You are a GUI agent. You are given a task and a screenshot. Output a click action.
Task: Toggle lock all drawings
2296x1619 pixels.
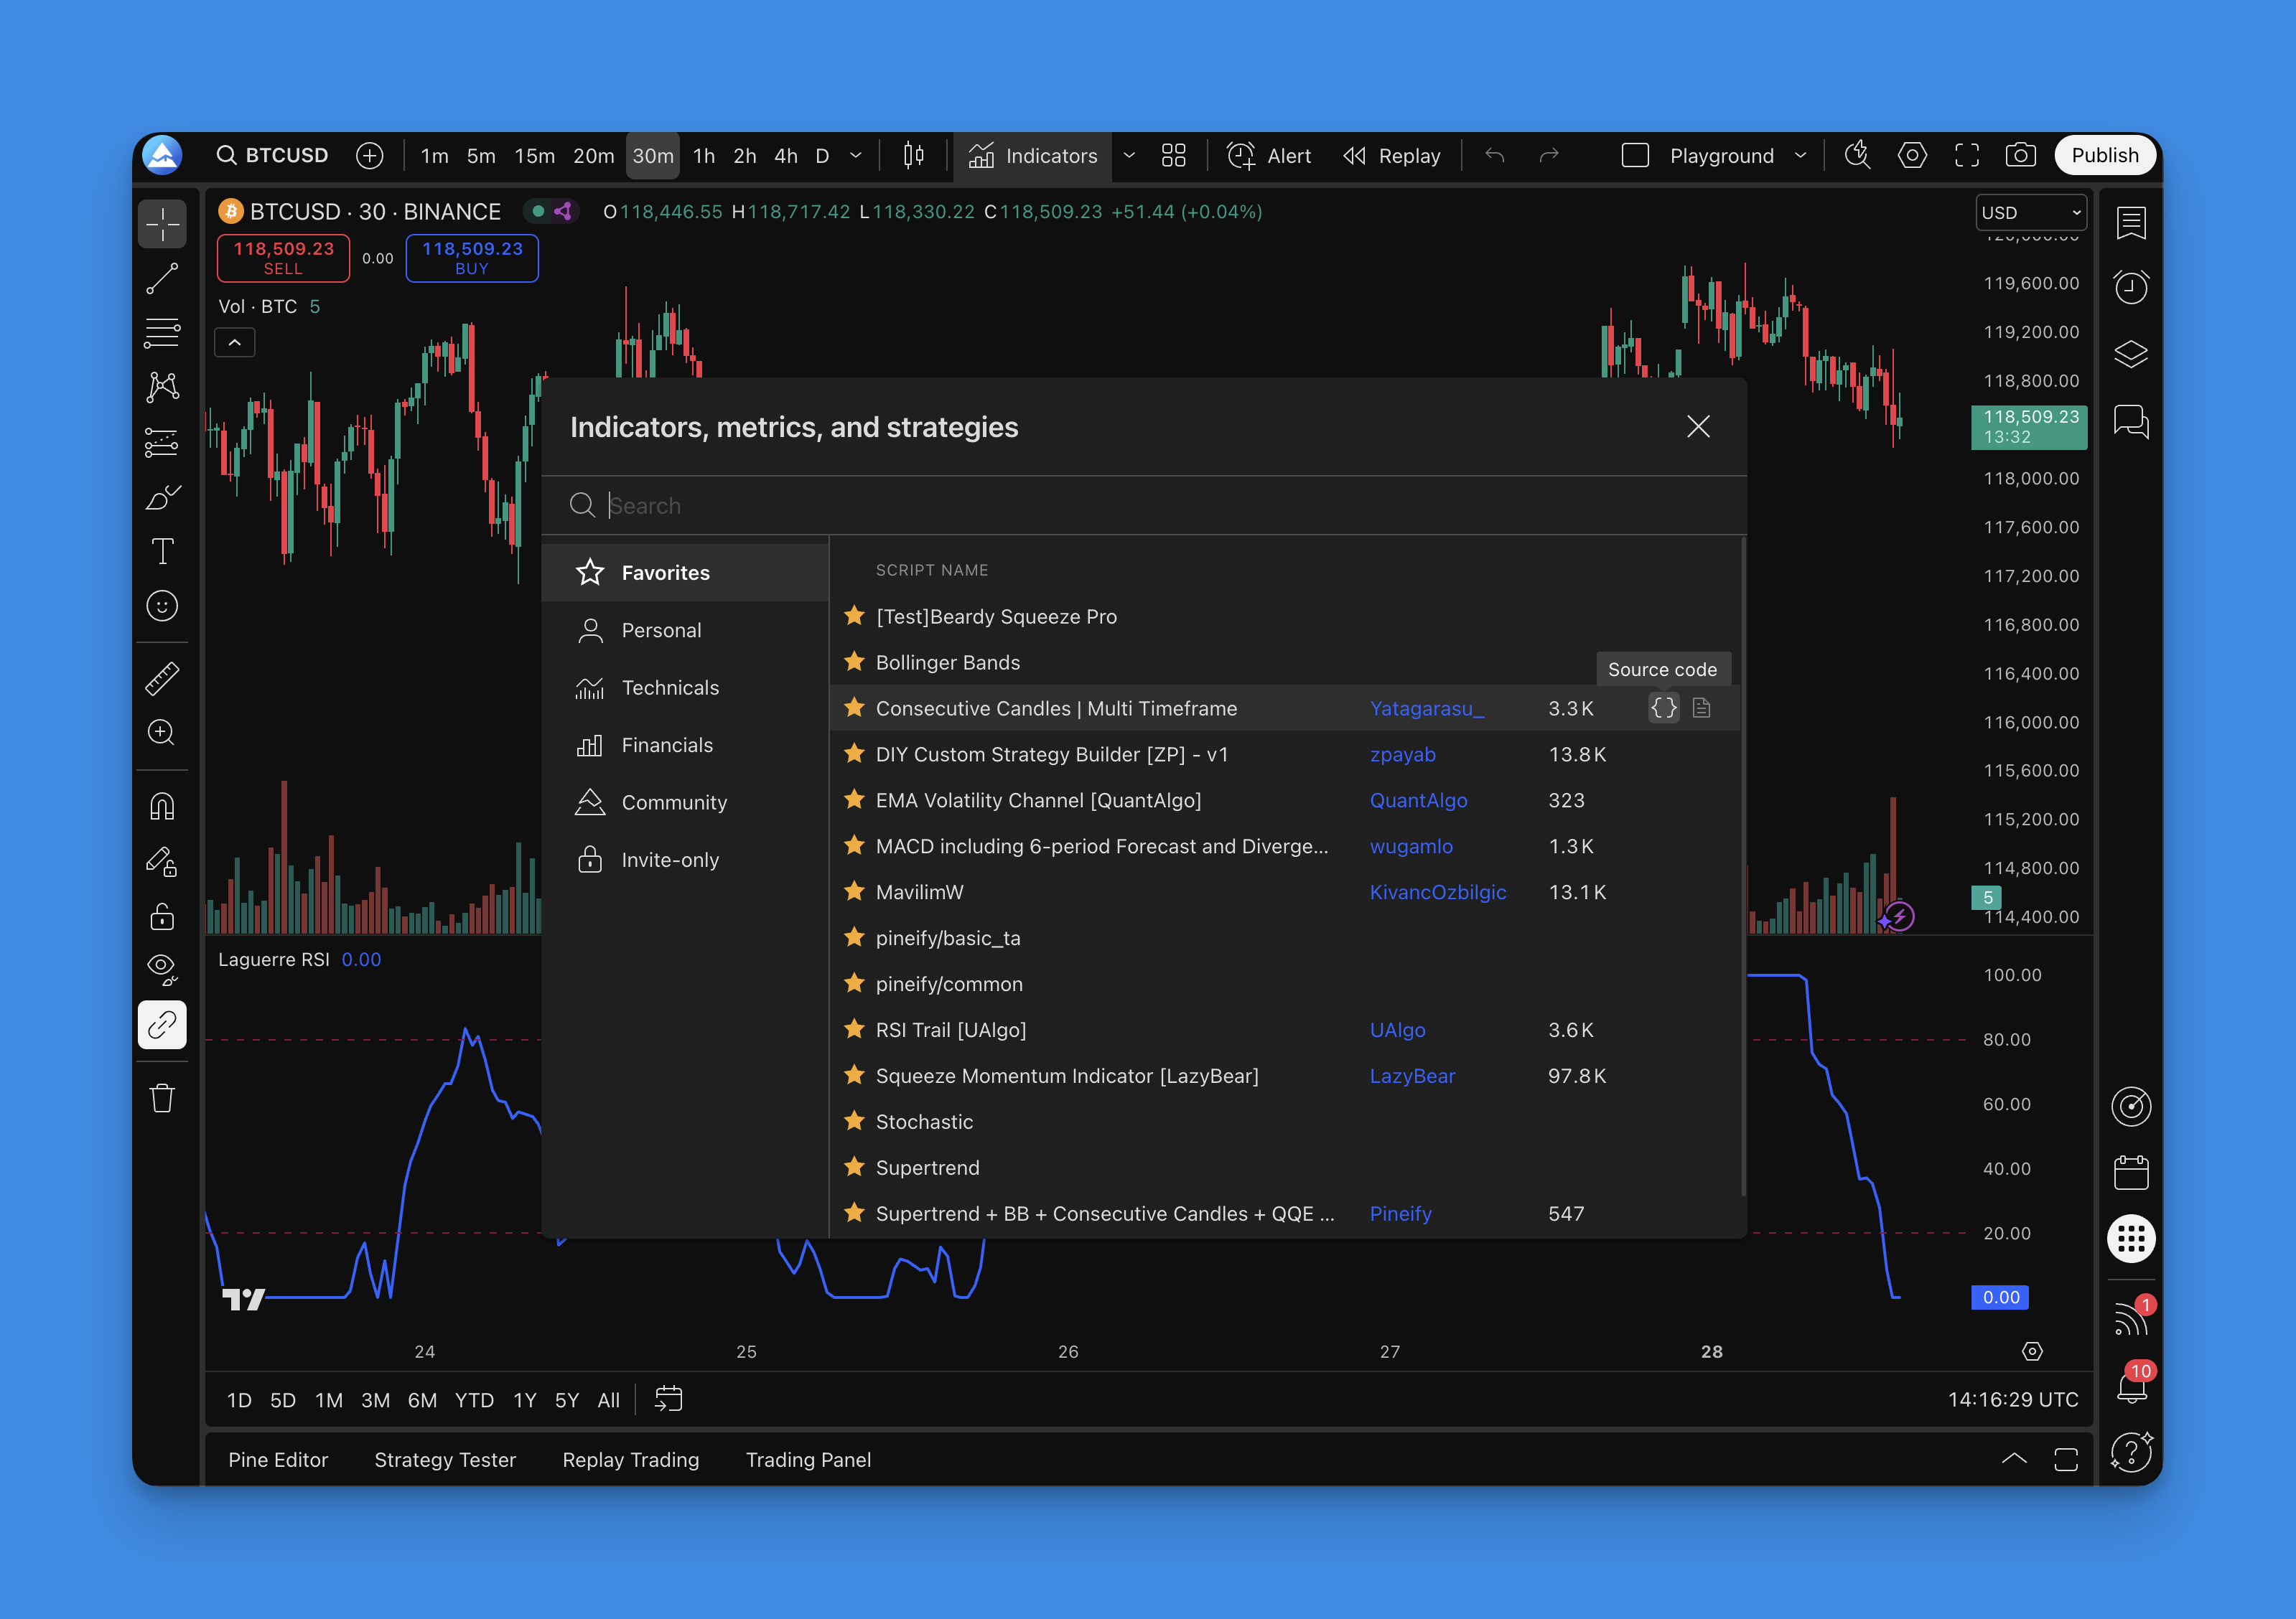click(x=162, y=916)
